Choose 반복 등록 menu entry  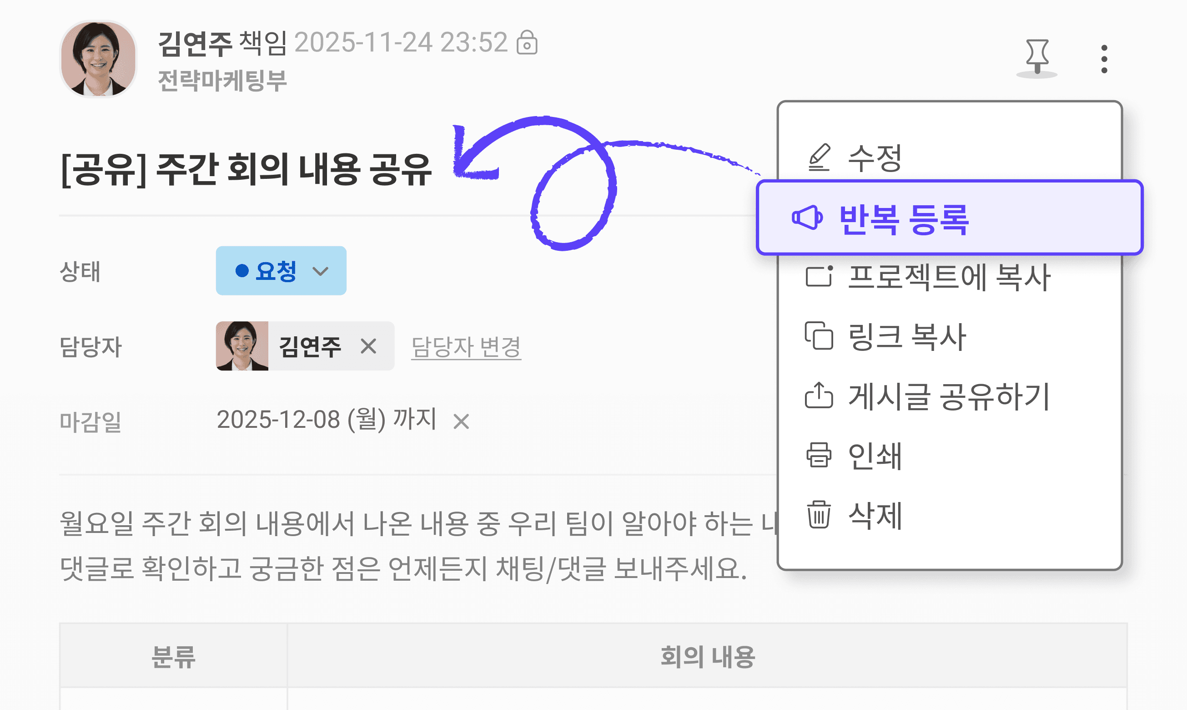[x=950, y=218]
